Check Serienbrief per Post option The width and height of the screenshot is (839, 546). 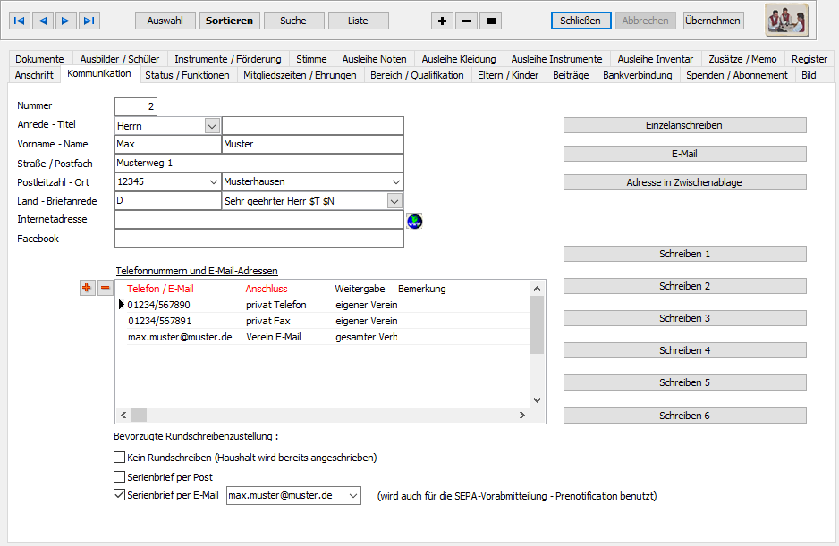(120, 477)
